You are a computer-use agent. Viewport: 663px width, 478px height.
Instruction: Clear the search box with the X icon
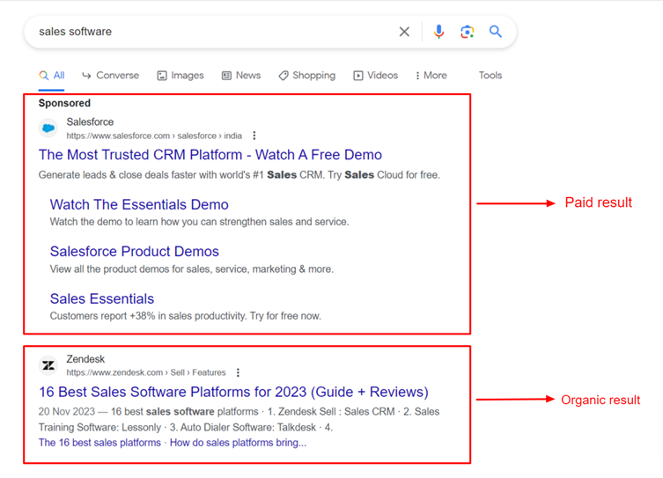pyautogui.click(x=404, y=32)
